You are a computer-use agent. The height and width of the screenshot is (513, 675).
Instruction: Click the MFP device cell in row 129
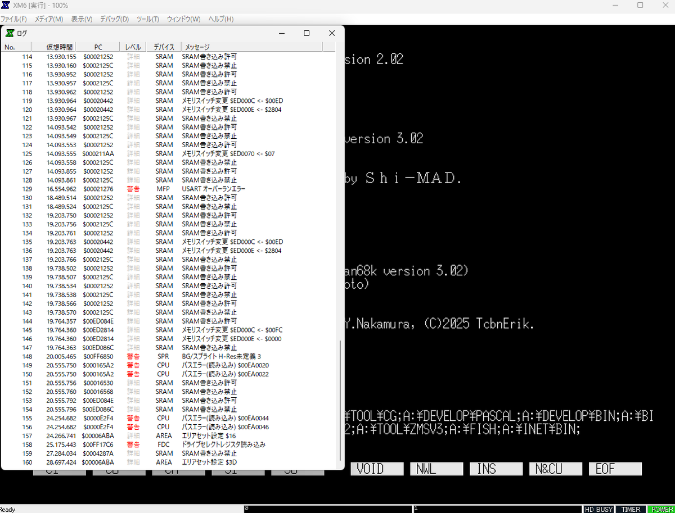click(x=163, y=189)
